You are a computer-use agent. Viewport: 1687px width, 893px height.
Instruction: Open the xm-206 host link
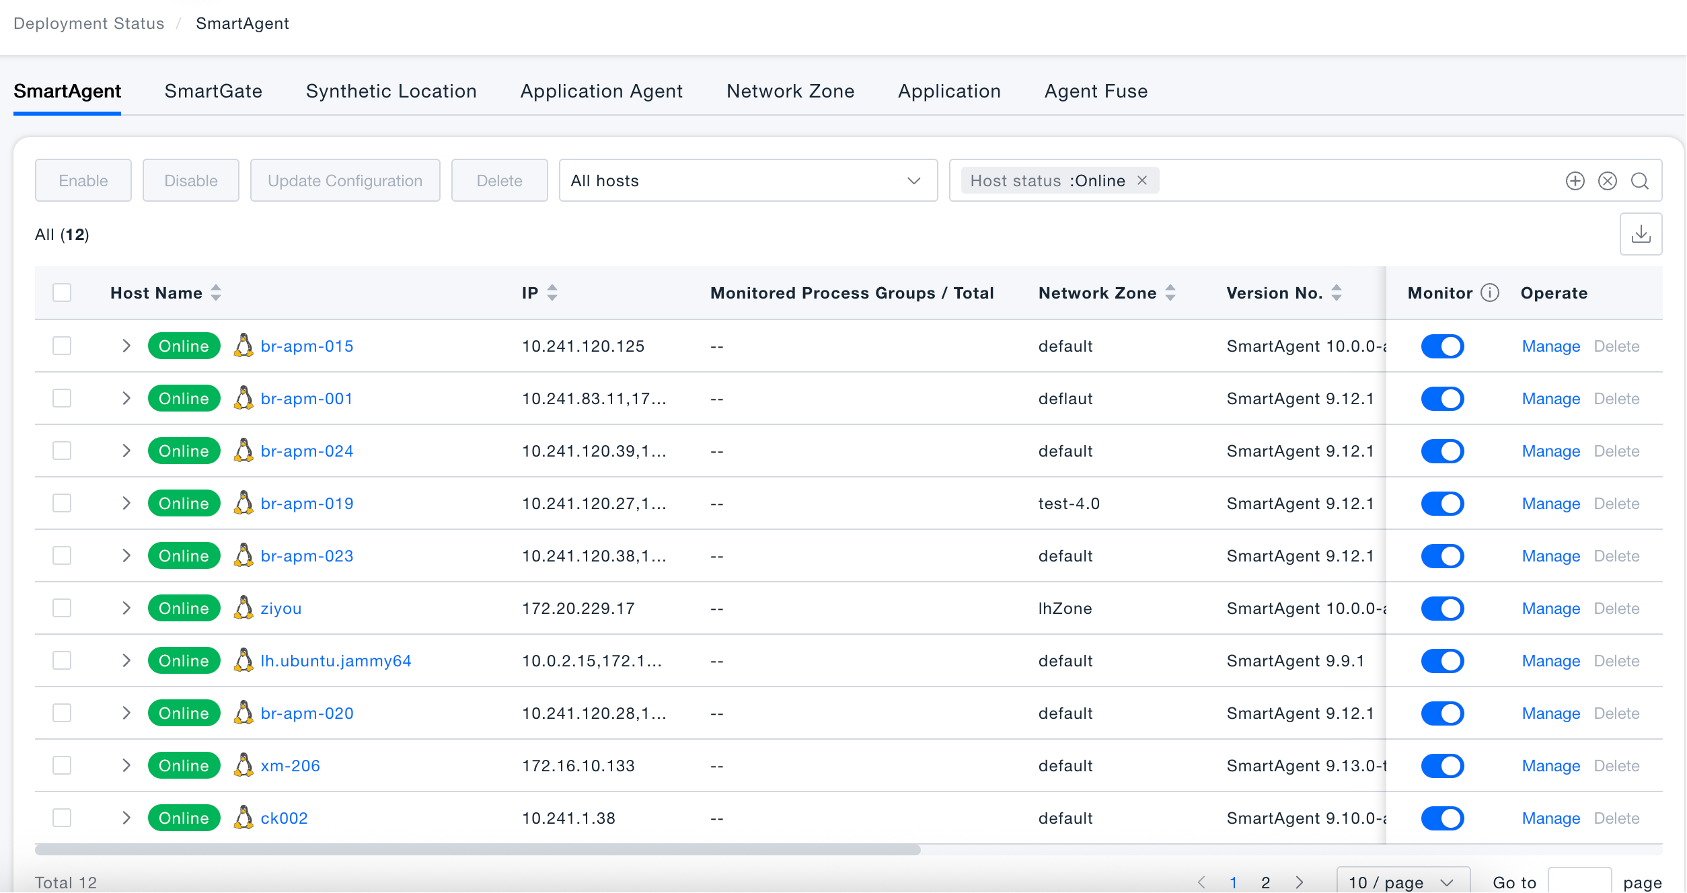(290, 765)
